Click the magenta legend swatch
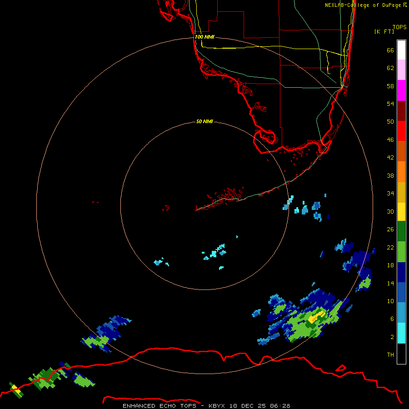Screen dimensions: 409x409 click(x=401, y=90)
